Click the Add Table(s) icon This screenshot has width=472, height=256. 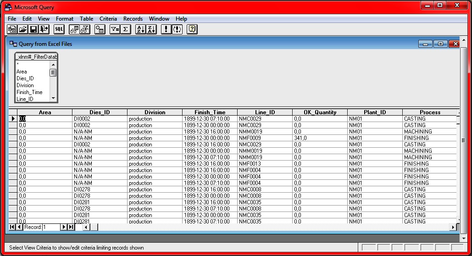click(x=100, y=29)
